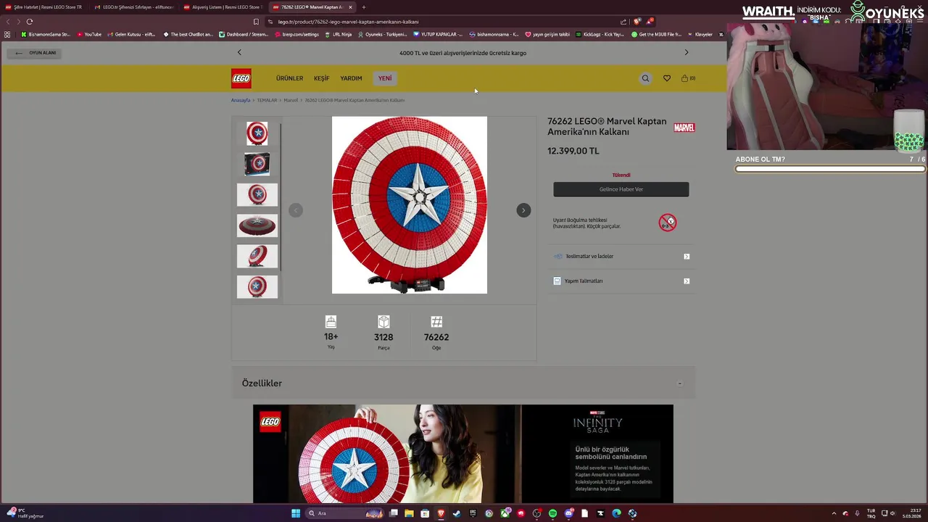This screenshot has height=522, width=928.
Task: Click the choking hazard warning icon
Action: (x=668, y=223)
